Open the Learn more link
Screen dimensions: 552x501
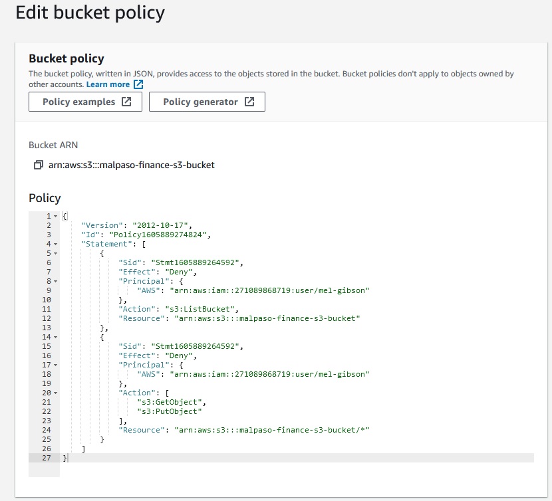108,84
